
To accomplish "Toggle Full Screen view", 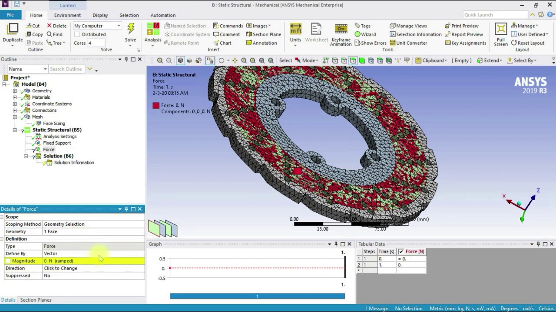I will tap(501, 34).
